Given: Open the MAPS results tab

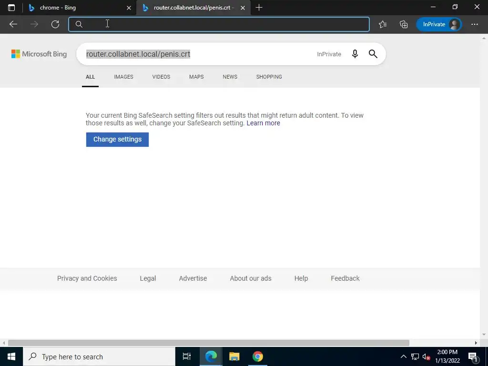Looking at the screenshot, I should click(196, 77).
